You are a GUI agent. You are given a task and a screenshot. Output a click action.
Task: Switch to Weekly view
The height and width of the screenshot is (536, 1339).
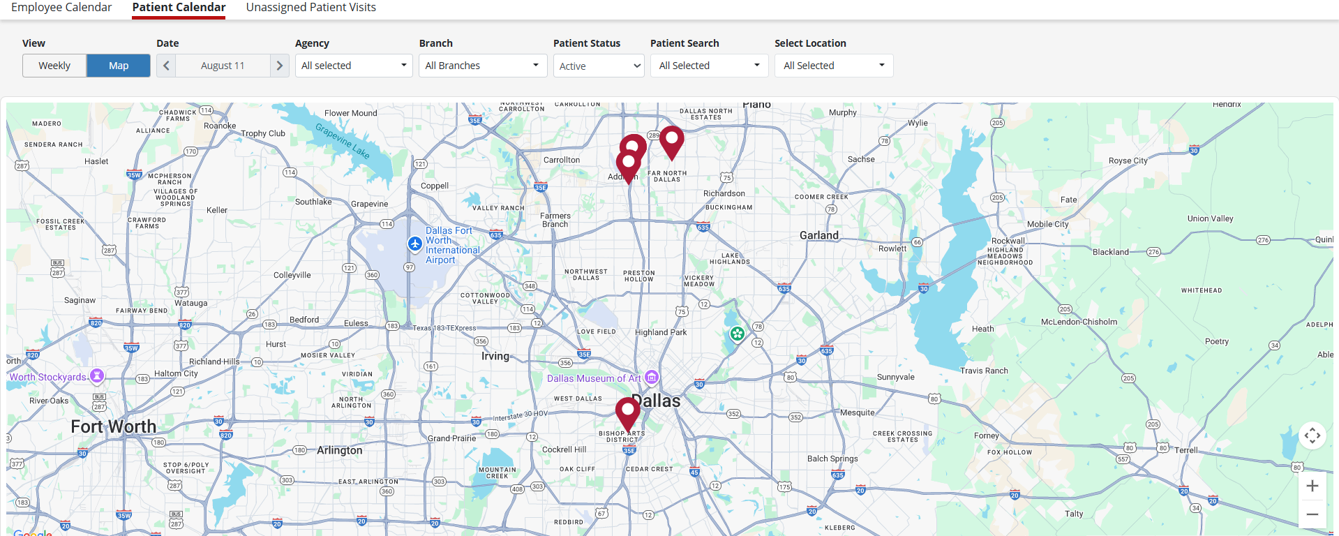click(54, 66)
